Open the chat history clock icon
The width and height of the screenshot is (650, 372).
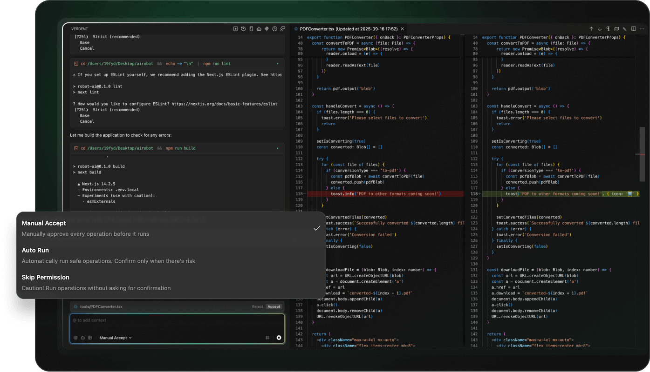point(243,29)
